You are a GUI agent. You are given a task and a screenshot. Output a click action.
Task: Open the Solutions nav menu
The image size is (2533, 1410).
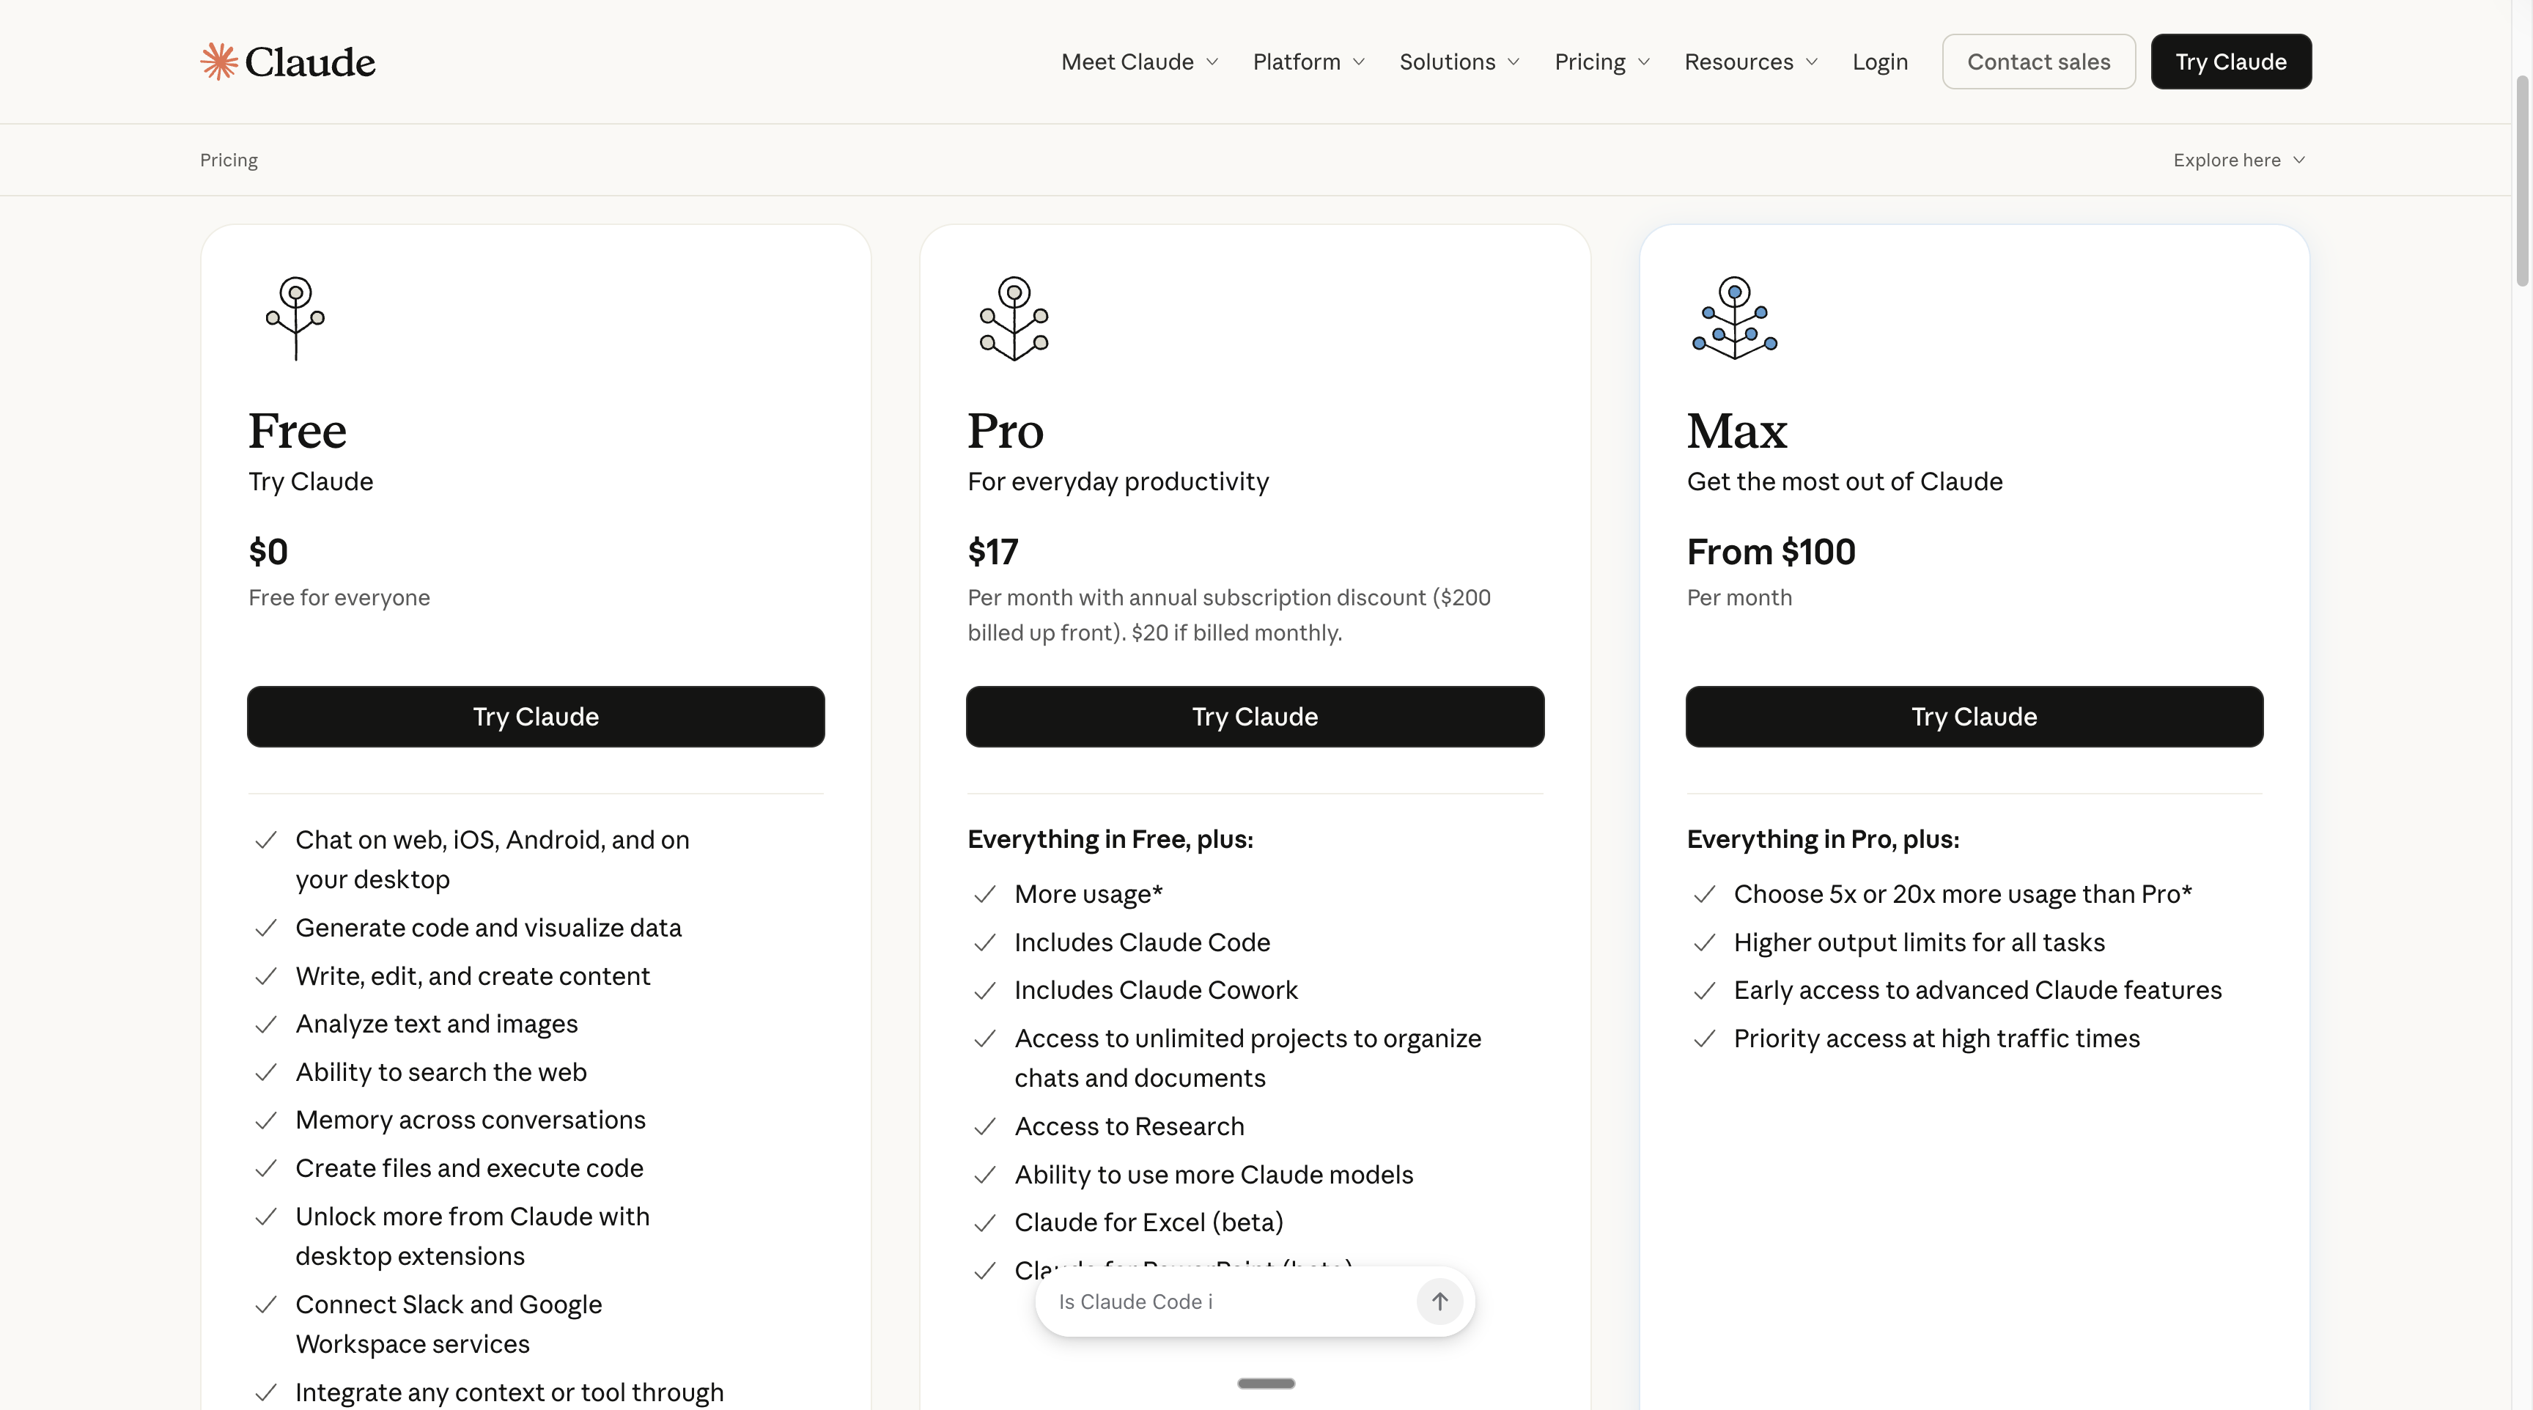pos(1459,62)
